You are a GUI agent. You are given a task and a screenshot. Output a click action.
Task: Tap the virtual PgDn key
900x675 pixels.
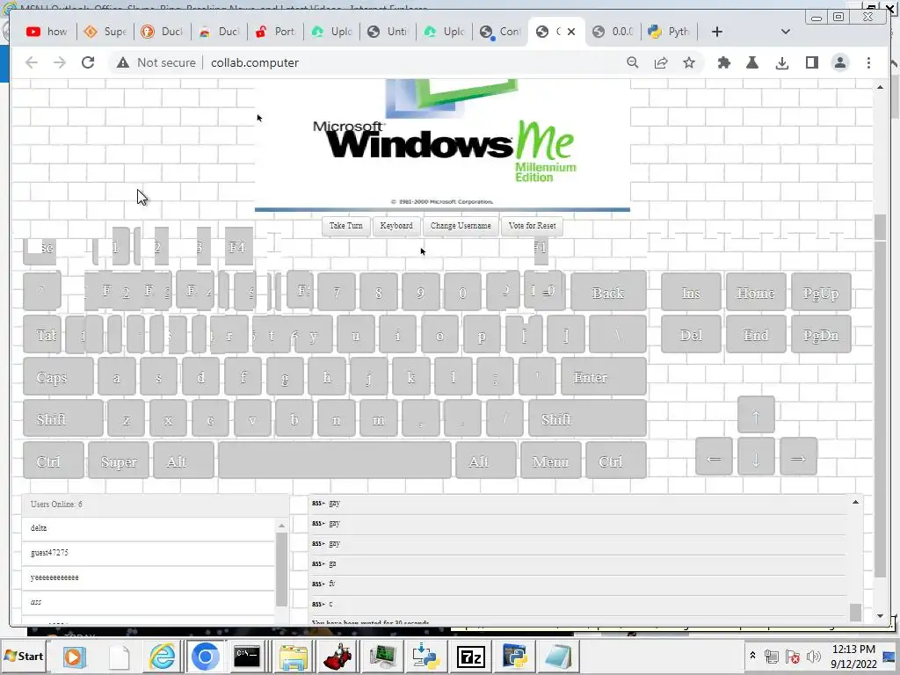(x=821, y=335)
